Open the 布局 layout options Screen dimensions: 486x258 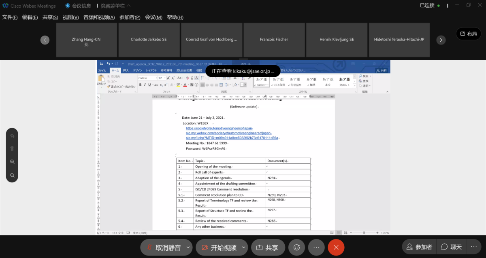coord(468,34)
